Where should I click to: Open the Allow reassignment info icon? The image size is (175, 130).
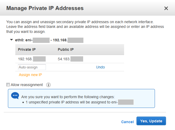49,85
